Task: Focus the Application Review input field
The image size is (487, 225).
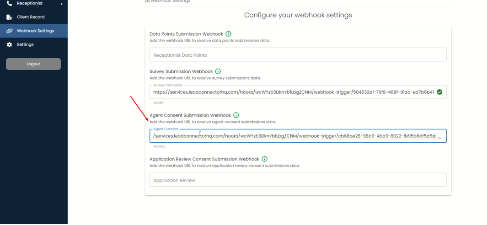Action: coord(298,180)
